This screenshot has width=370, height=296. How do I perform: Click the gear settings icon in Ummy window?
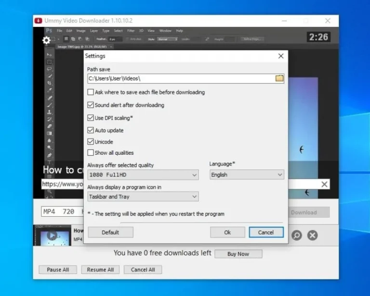pyautogui.click(x=46, y=40)
